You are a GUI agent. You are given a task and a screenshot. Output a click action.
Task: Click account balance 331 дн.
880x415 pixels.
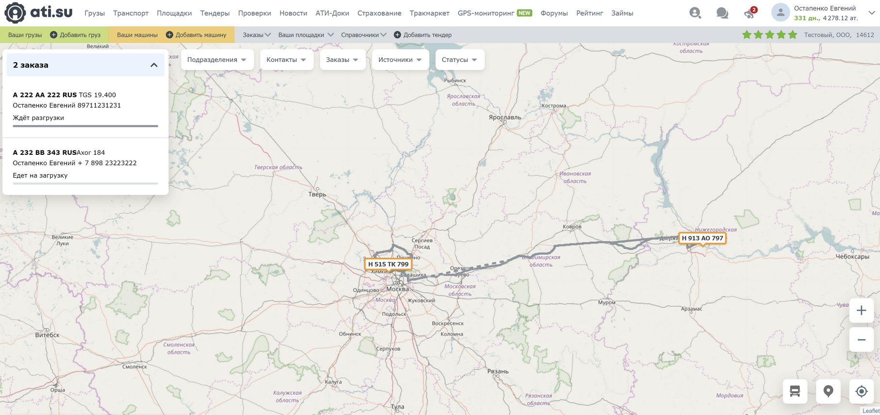807,18
